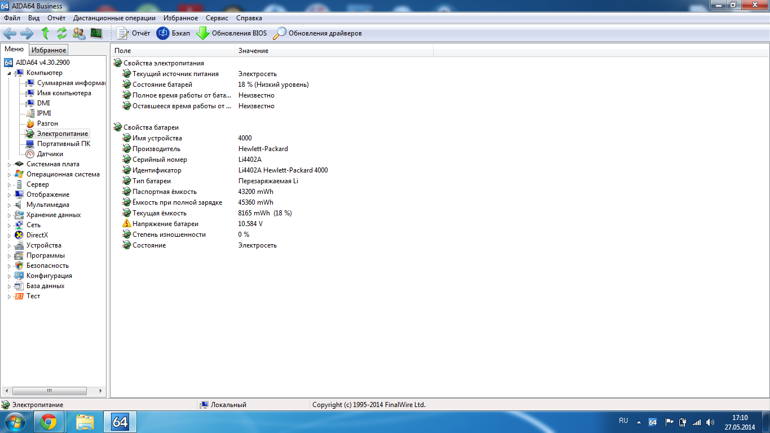Expand the Хранение данных node
This screenshot has height=433, width=770.
pyautogui.click(x=9, y=215)
